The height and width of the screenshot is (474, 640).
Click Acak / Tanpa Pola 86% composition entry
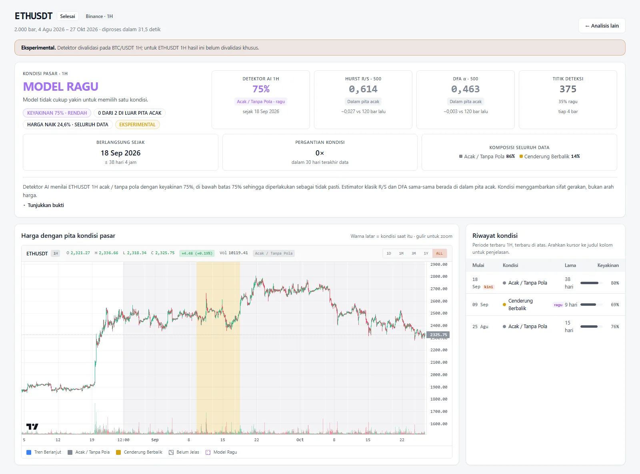[487, 157]
